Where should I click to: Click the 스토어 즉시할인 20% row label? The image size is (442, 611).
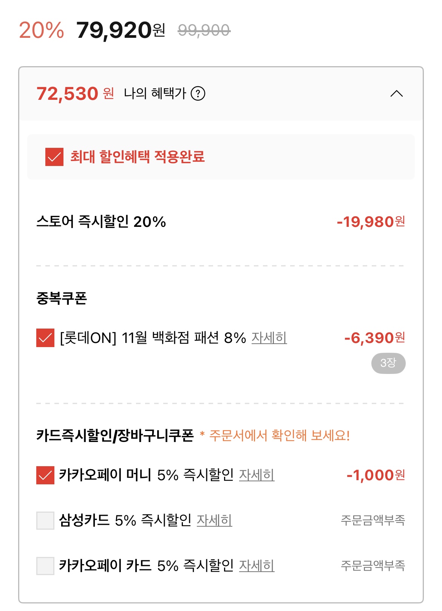pyautogui.click(x=101, y=222)
